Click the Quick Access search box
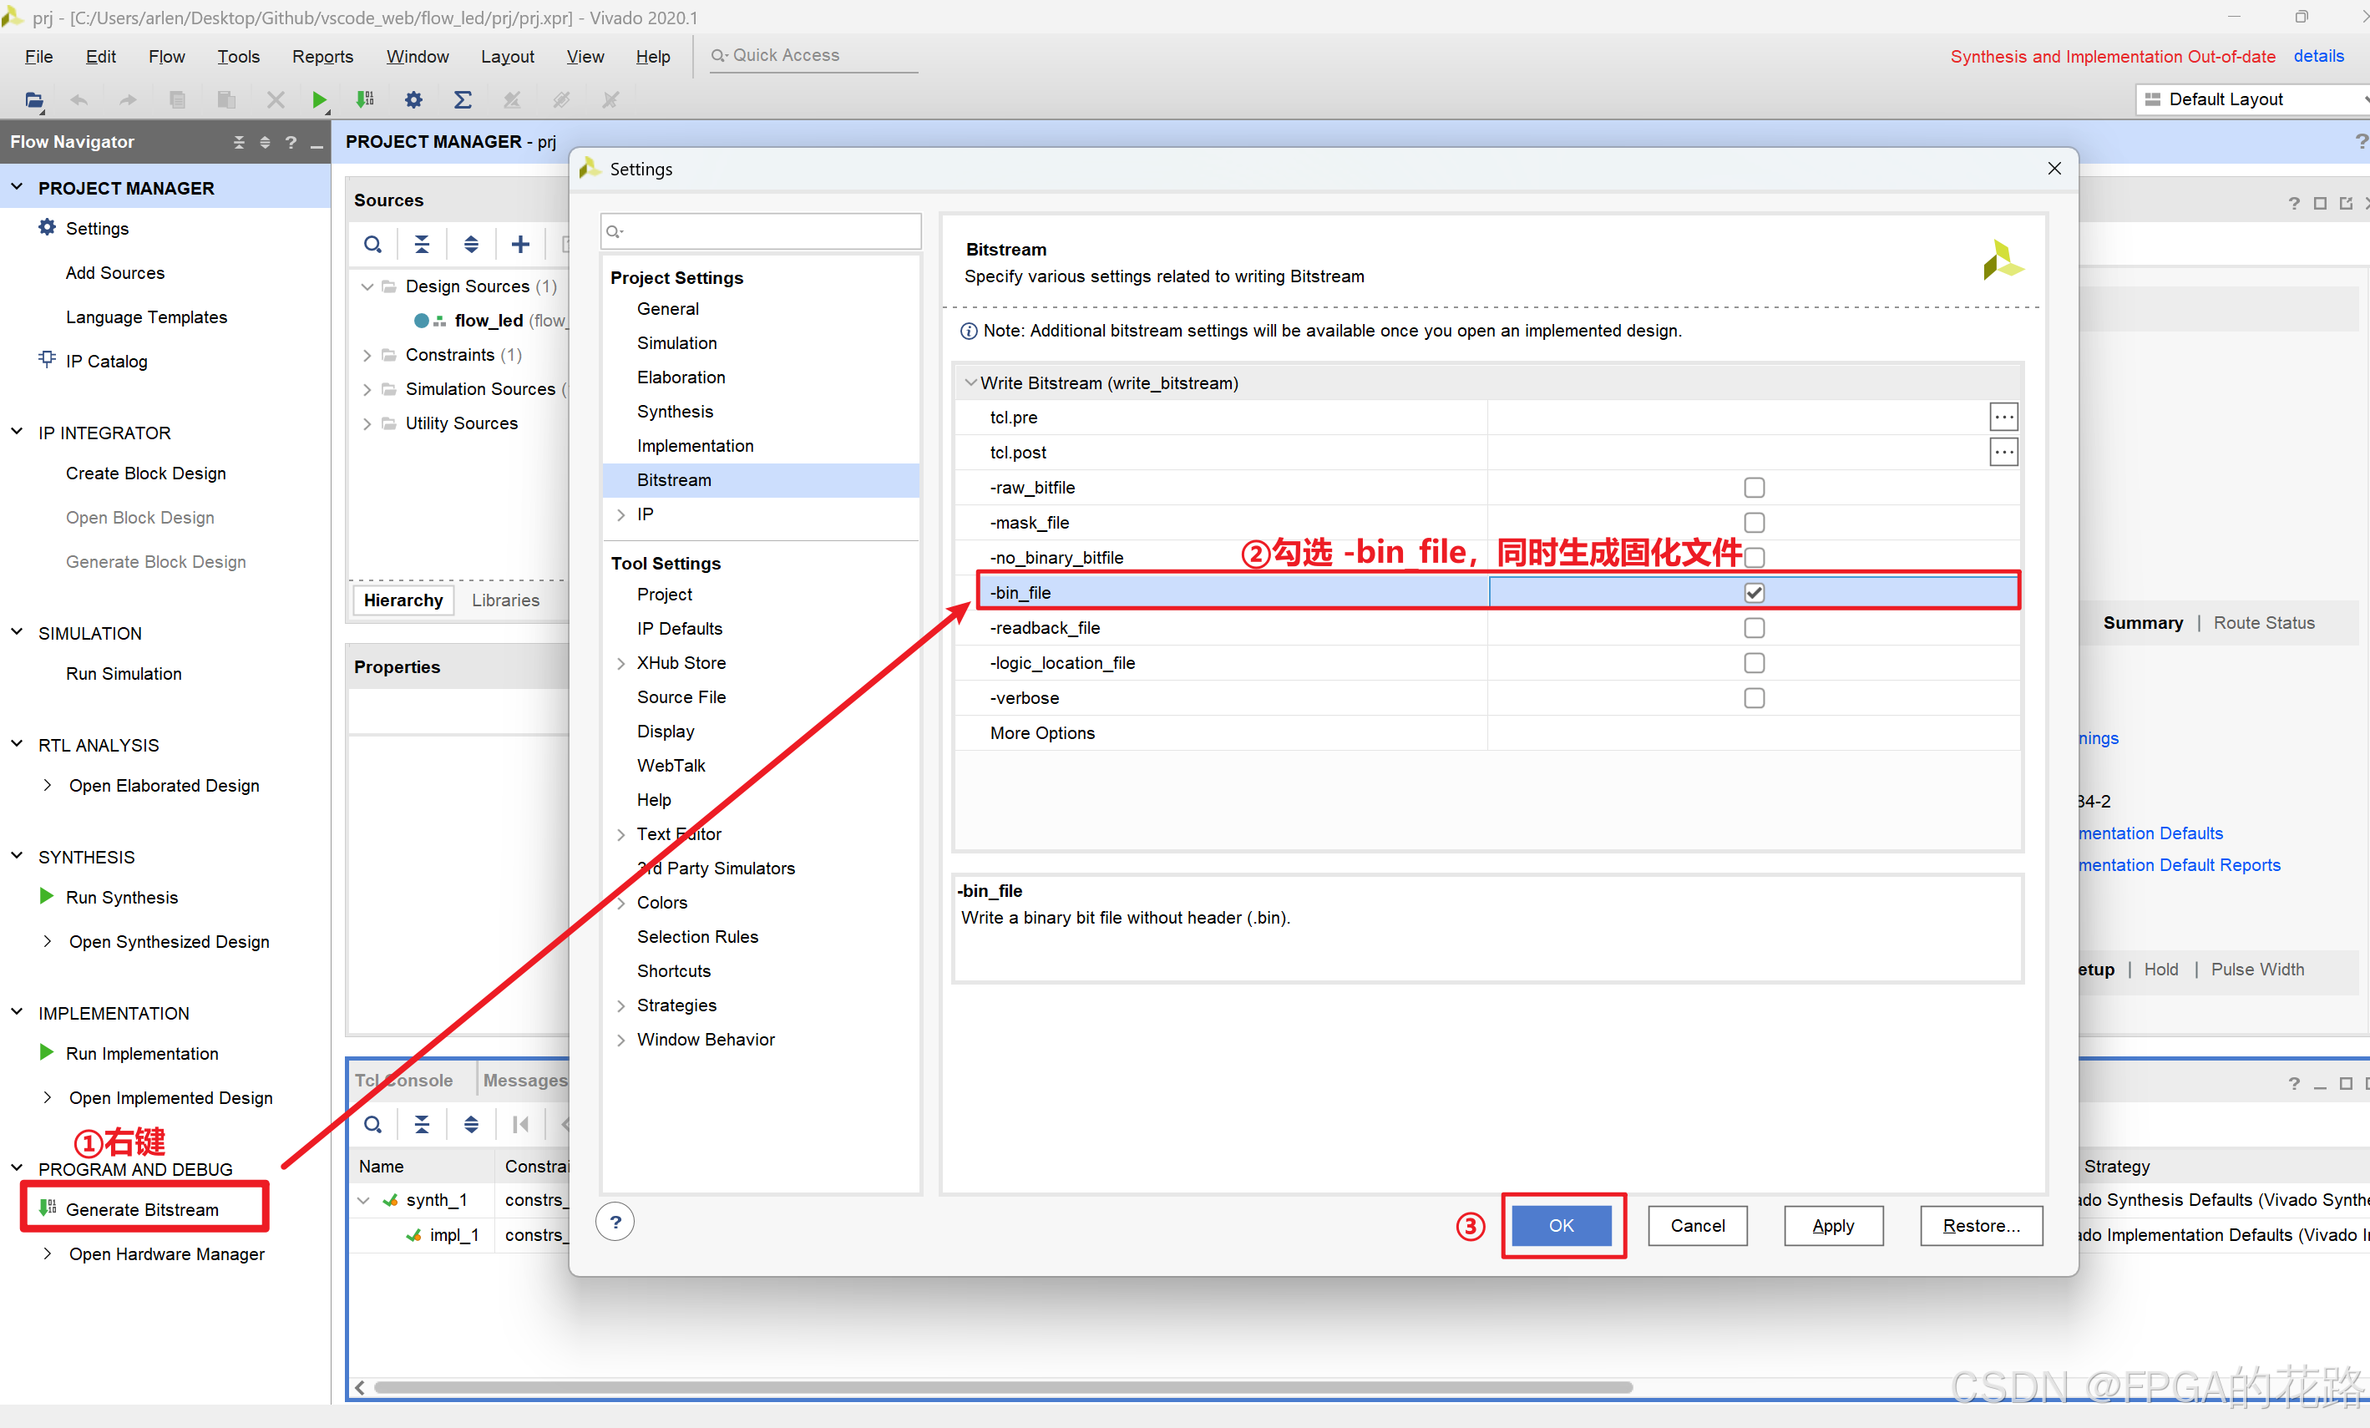 [813, 56]
